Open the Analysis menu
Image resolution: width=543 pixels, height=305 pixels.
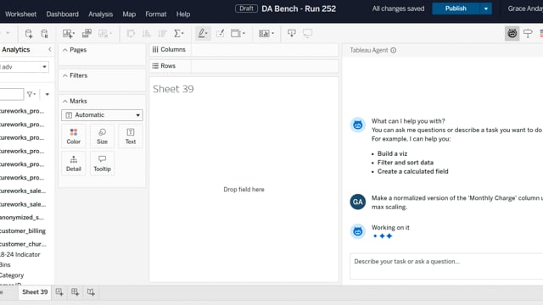[100, 14]
